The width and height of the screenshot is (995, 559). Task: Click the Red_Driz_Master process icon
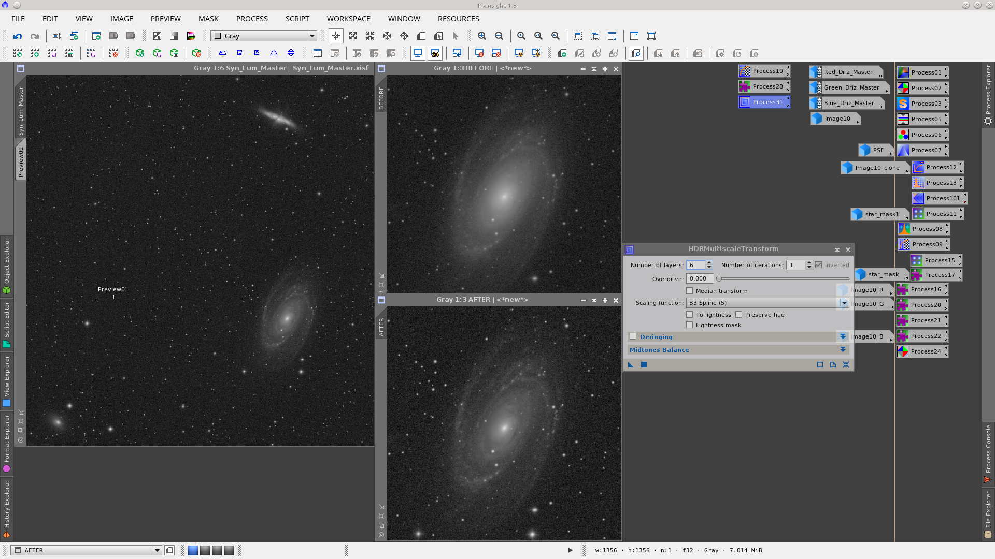846,72
